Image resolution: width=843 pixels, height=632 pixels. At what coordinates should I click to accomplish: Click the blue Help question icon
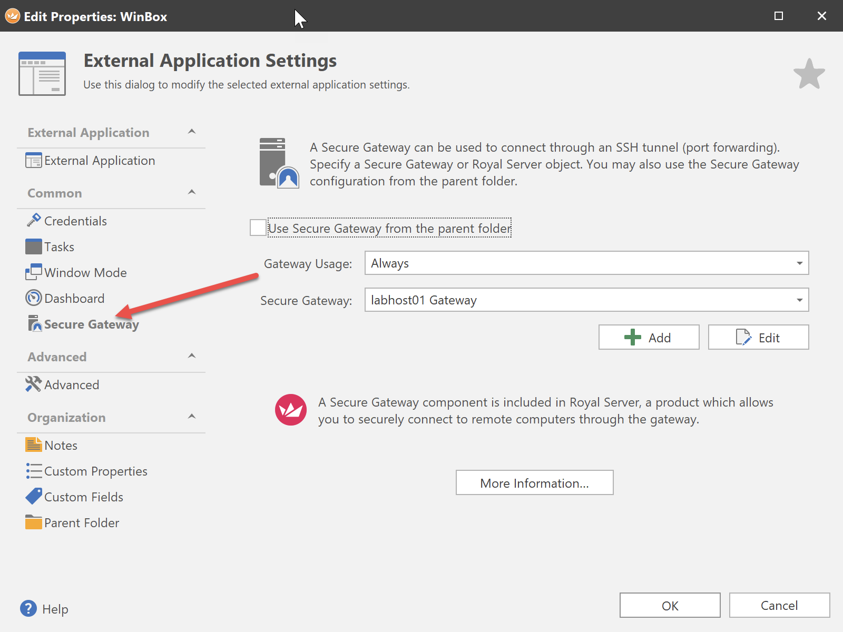28,609
